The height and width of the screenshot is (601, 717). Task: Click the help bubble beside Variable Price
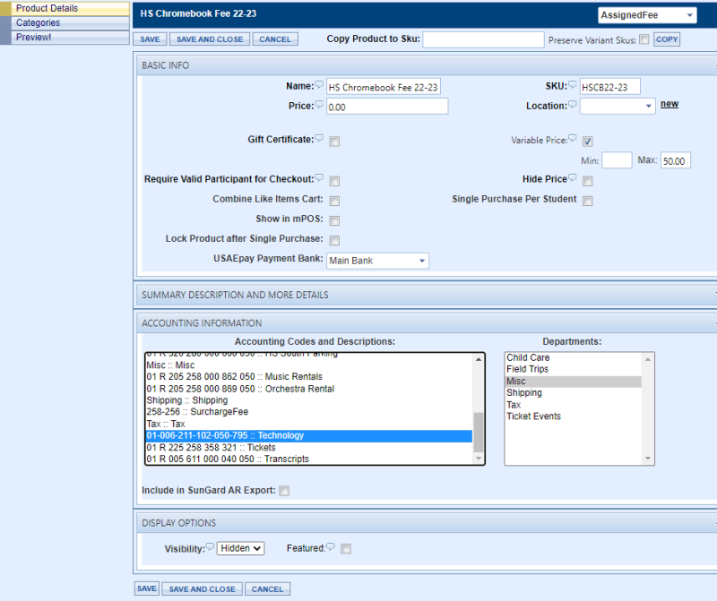[573, 138]
